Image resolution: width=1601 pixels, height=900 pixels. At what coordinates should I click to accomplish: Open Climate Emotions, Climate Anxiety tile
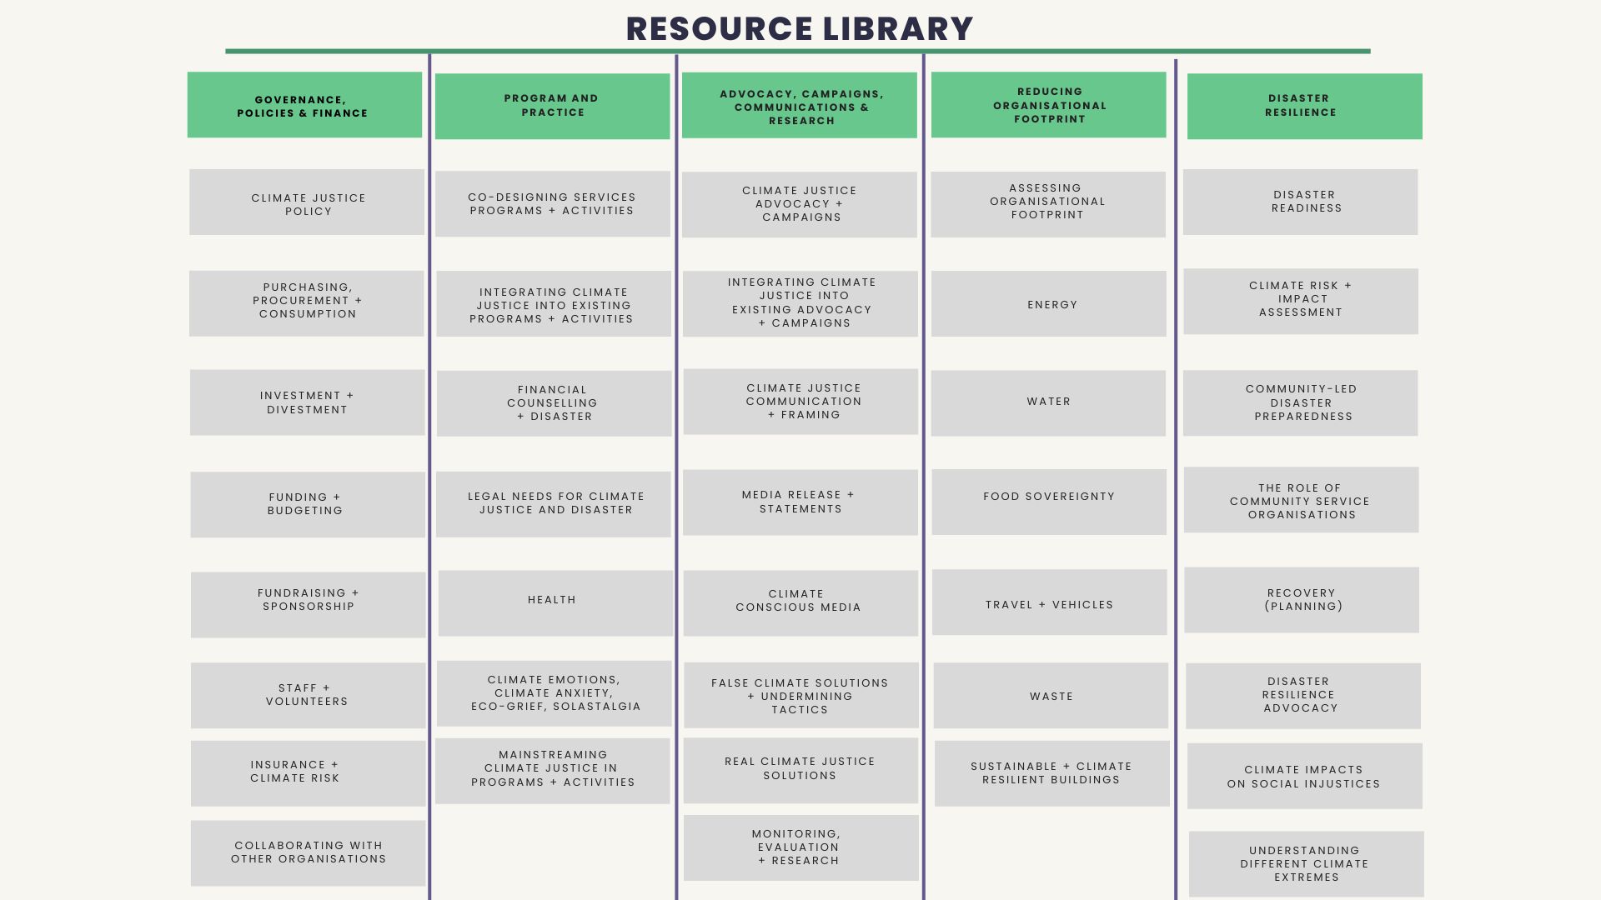(555, 694)
